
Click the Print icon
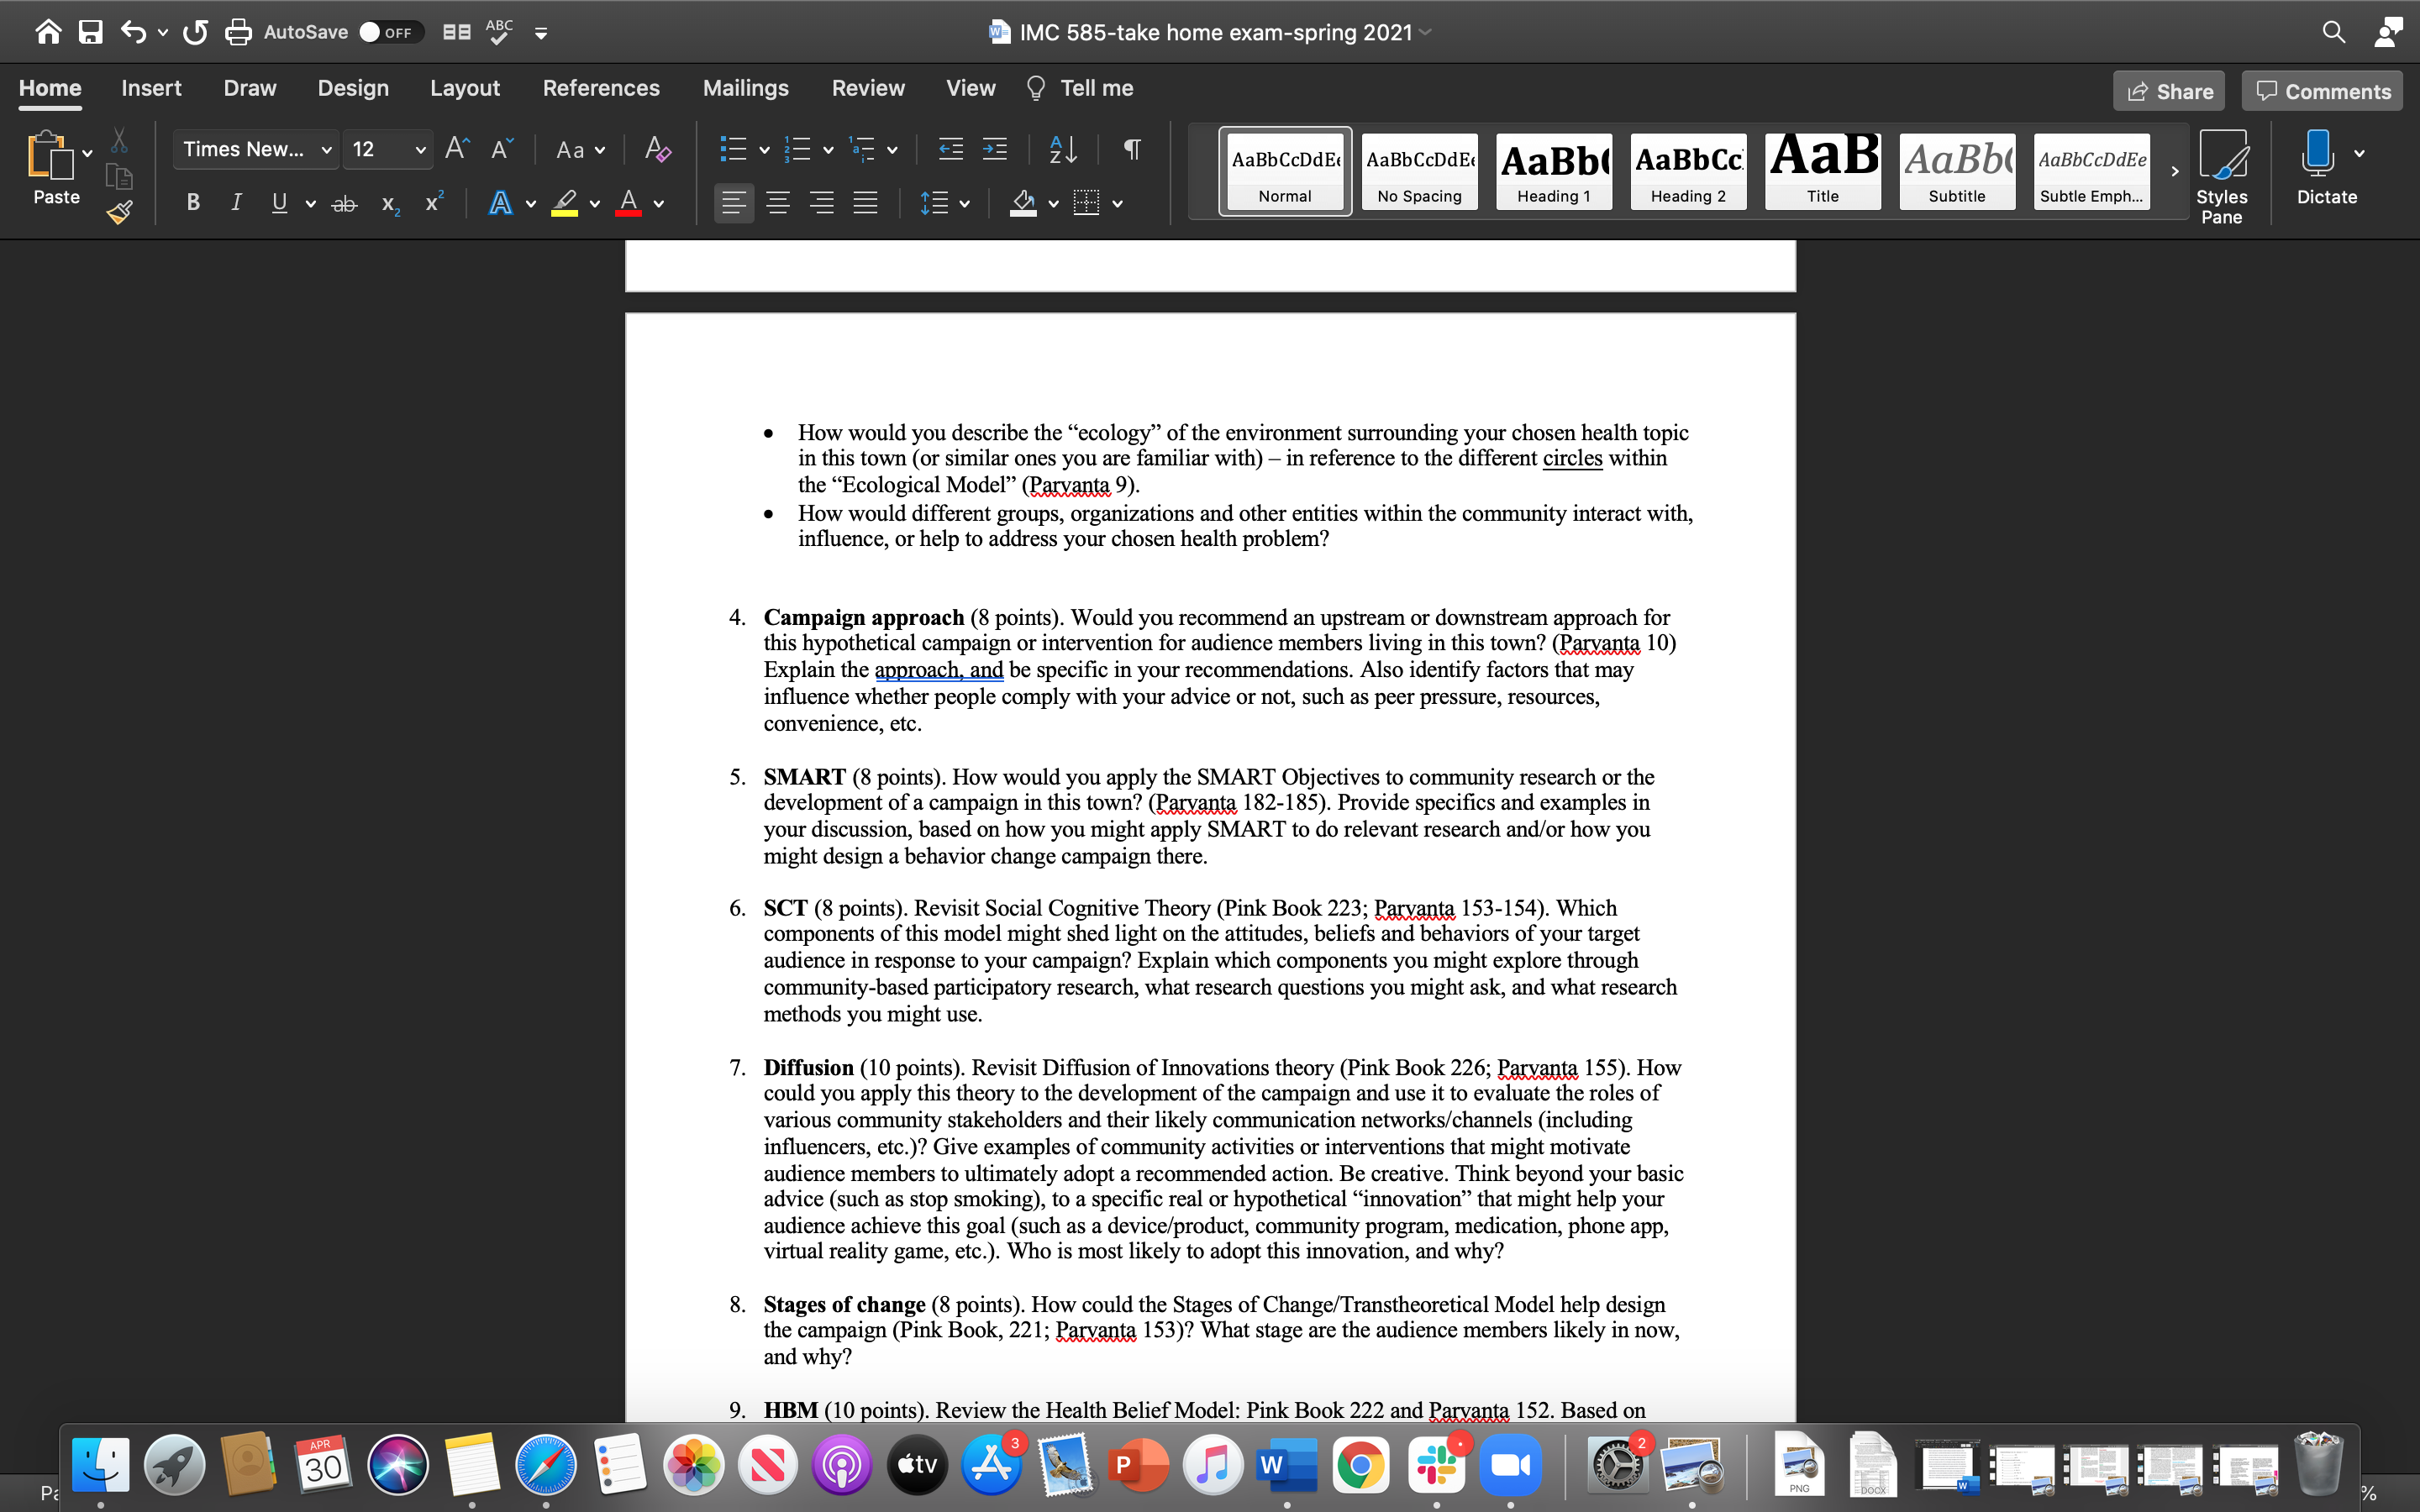[x=238, y=32]
